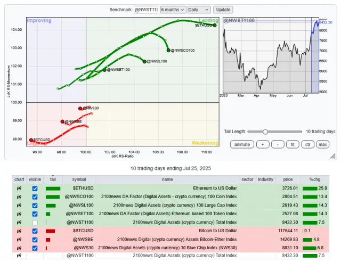Click the max button
The height and width of the screenshot is (262, 341).
pyautogui.click(x=323, y=145)
